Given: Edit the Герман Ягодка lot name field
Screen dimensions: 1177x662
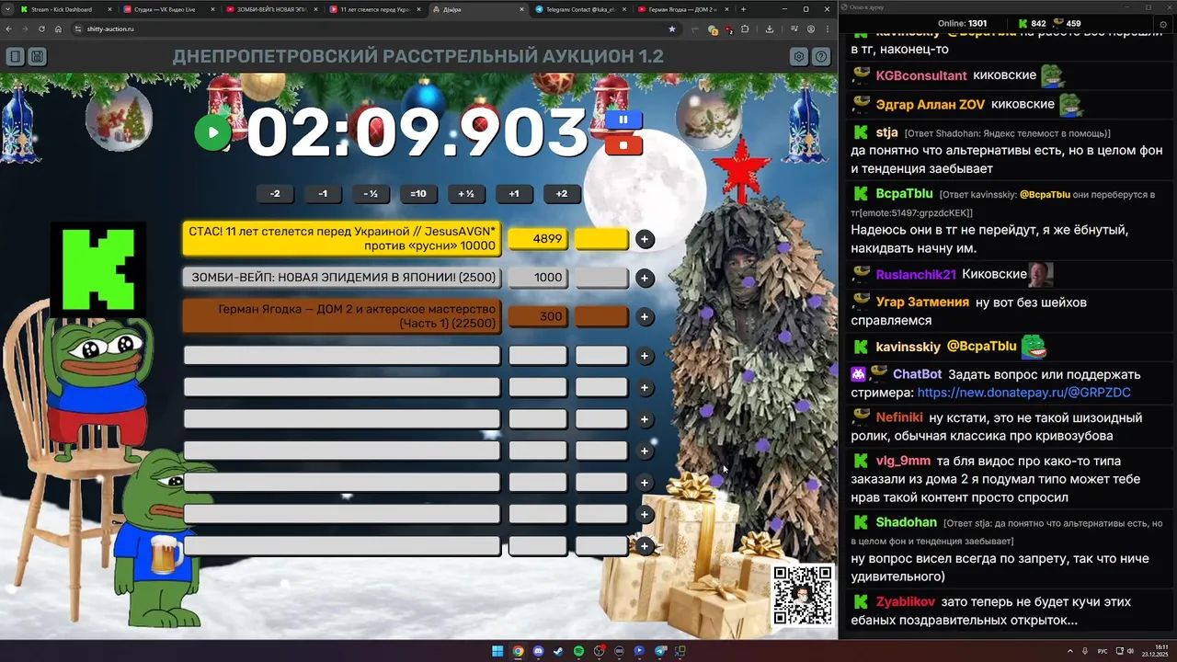Looking at the screenshot, I should pyautogui.click(x=342, y=316).
